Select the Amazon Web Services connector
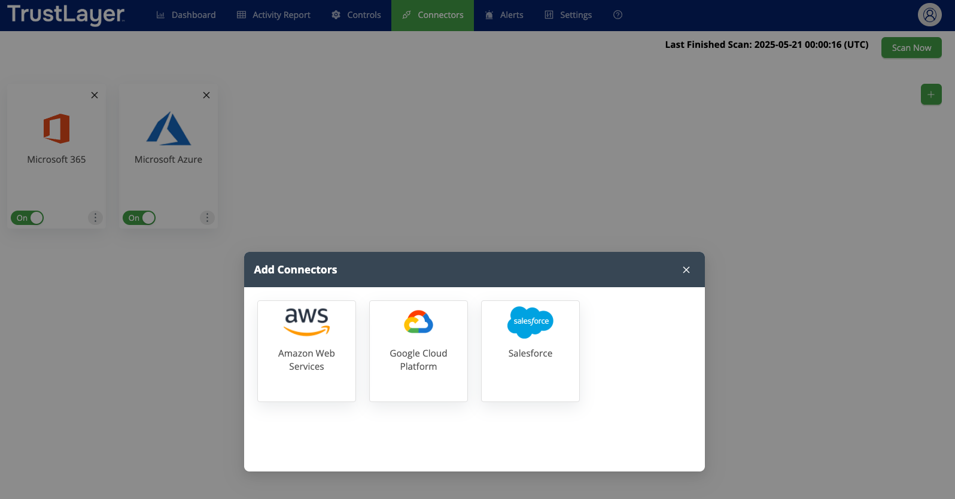The width and height of the screenshot is (955, 499). 306,351
